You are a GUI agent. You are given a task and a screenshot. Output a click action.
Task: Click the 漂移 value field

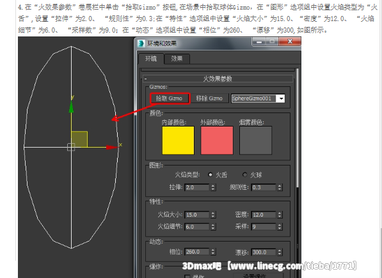[x=264, y=252]
